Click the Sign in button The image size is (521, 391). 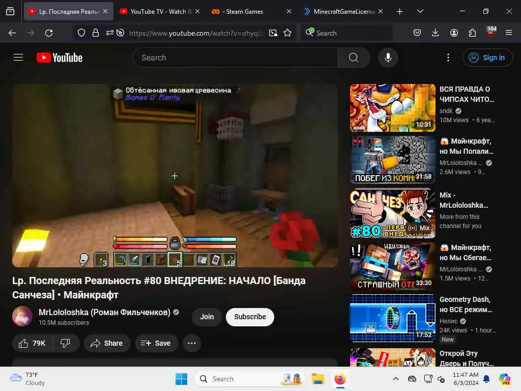click(x=487, y=58)
